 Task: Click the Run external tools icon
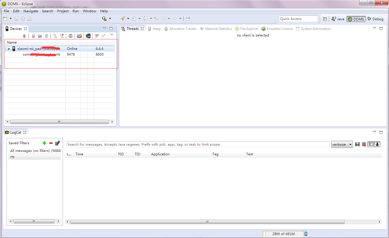(104, 19)
